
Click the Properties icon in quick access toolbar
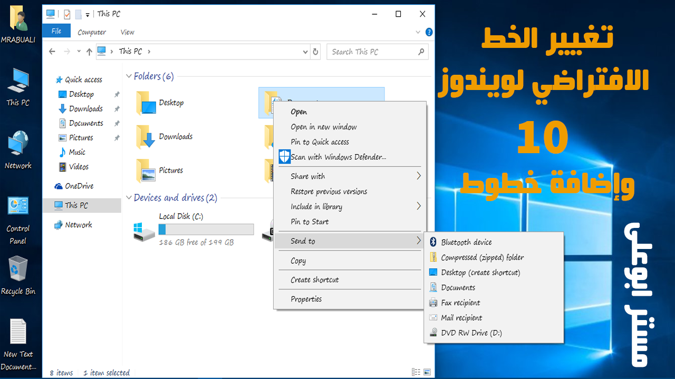[x=67, y=14]
